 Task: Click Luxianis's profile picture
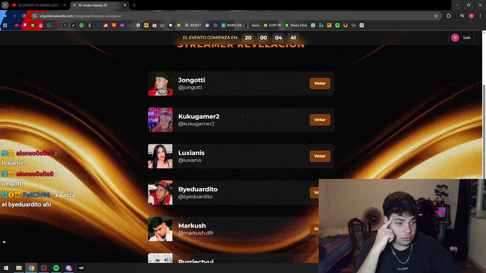(160, 156)
